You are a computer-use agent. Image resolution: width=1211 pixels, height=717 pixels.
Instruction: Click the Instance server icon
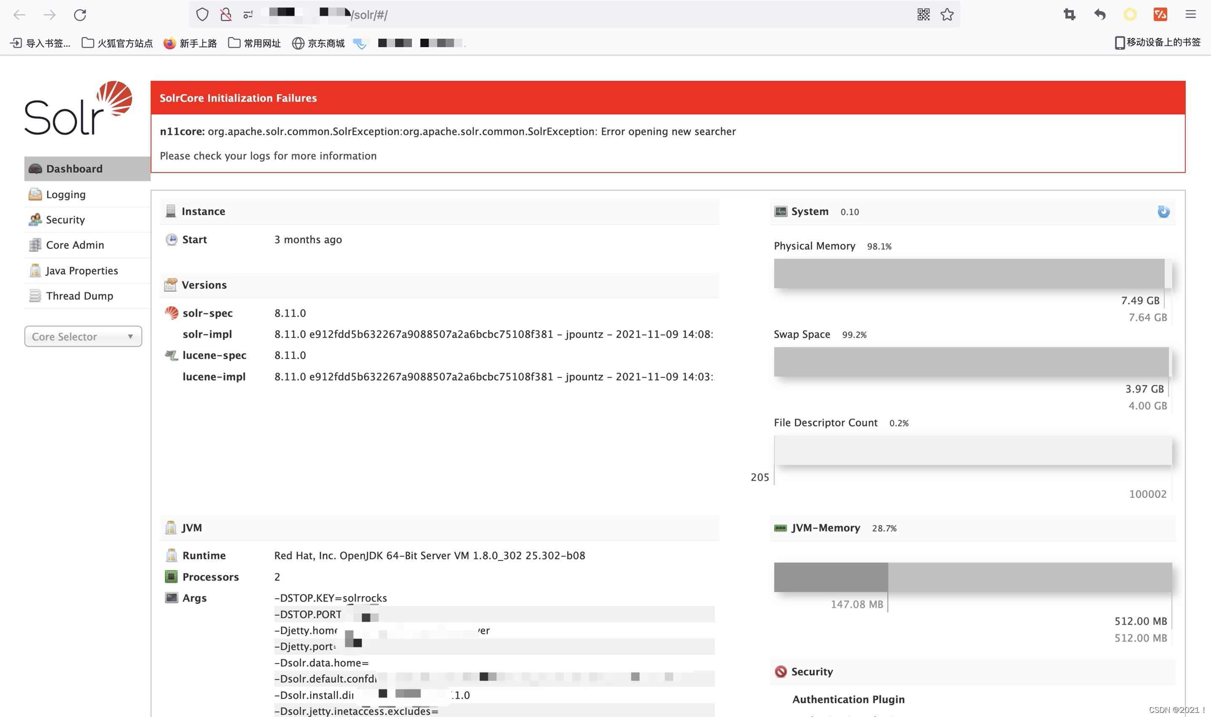[170, 211]
